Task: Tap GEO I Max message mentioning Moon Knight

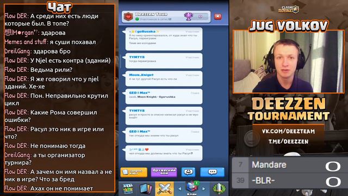Action: coord(164,96)
